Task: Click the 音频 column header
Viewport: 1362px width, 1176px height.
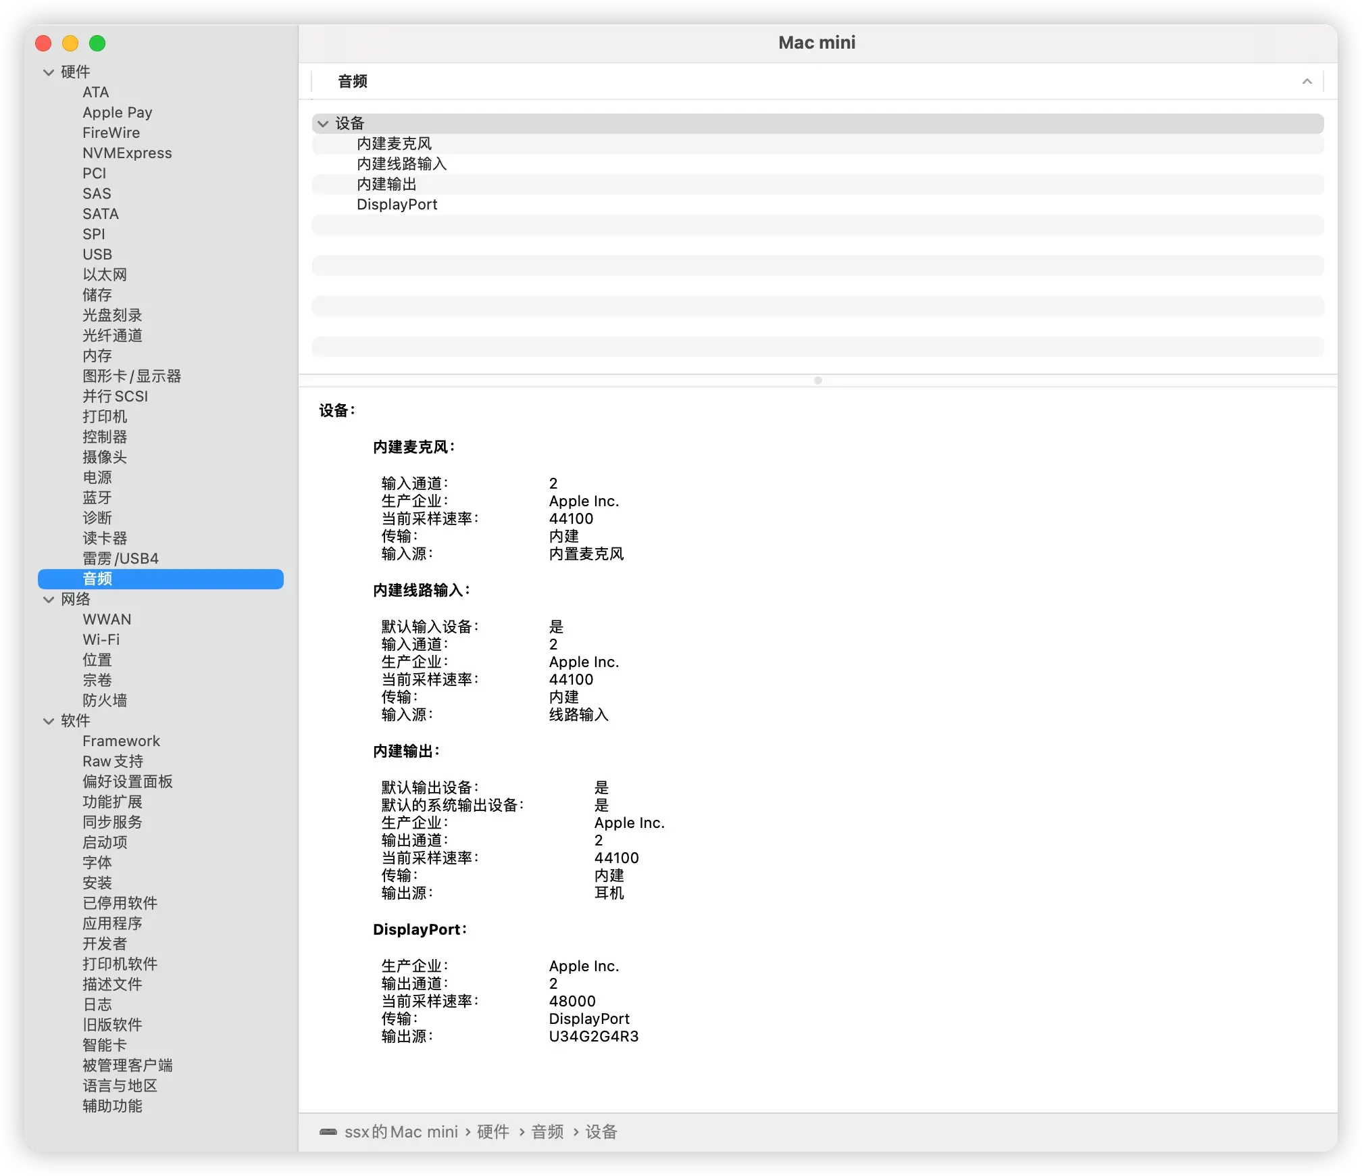Action: [x=353, y=82]
